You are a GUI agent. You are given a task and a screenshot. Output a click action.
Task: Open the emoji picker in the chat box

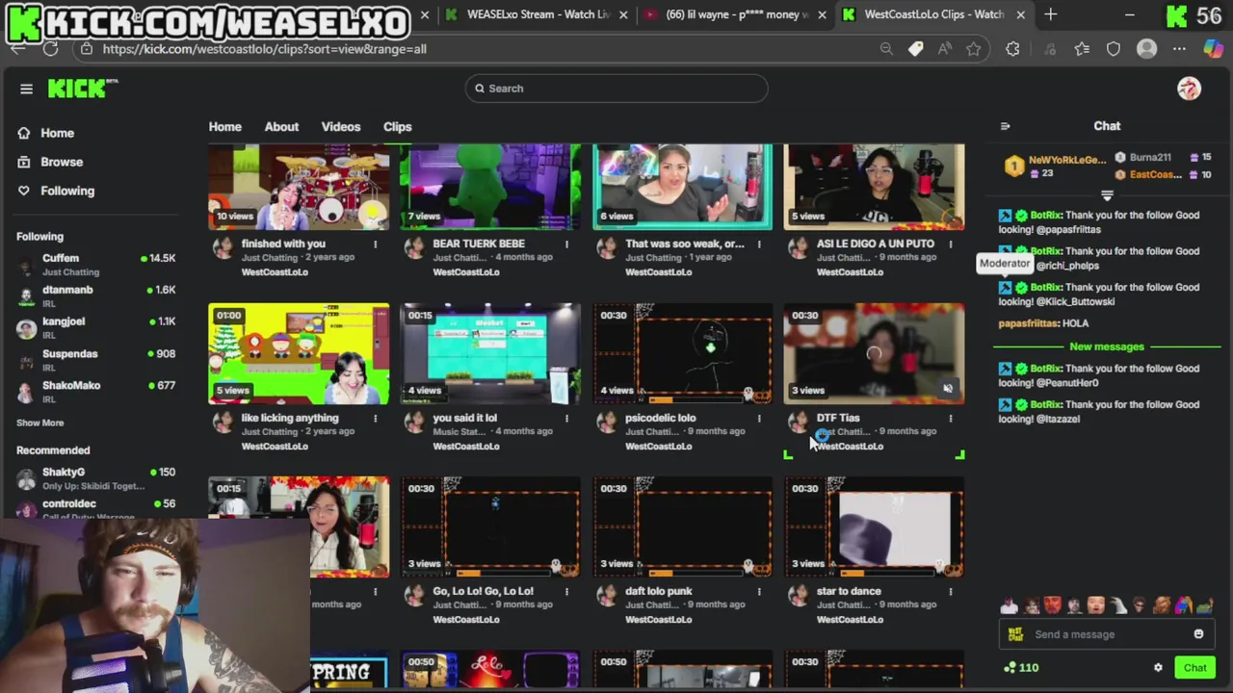pyautogui.click(x=1198, y=634)
